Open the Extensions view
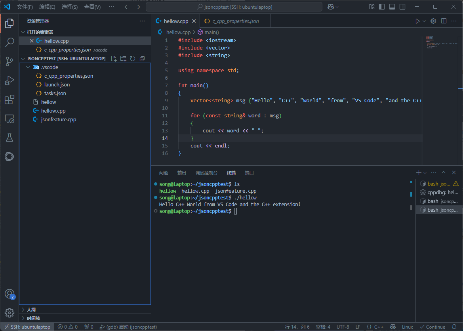The image size is (463, 331). (x=10, y=99)
